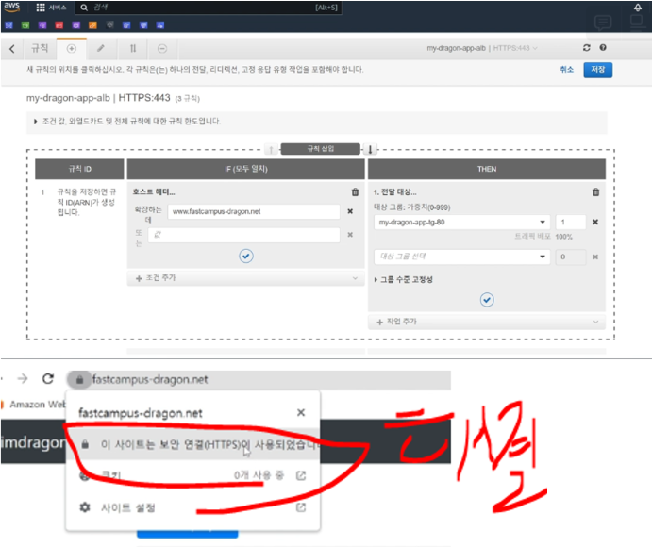Refresh the listener rules view
This screenshot has height=547, width=652.
click(x=586, y=48)
